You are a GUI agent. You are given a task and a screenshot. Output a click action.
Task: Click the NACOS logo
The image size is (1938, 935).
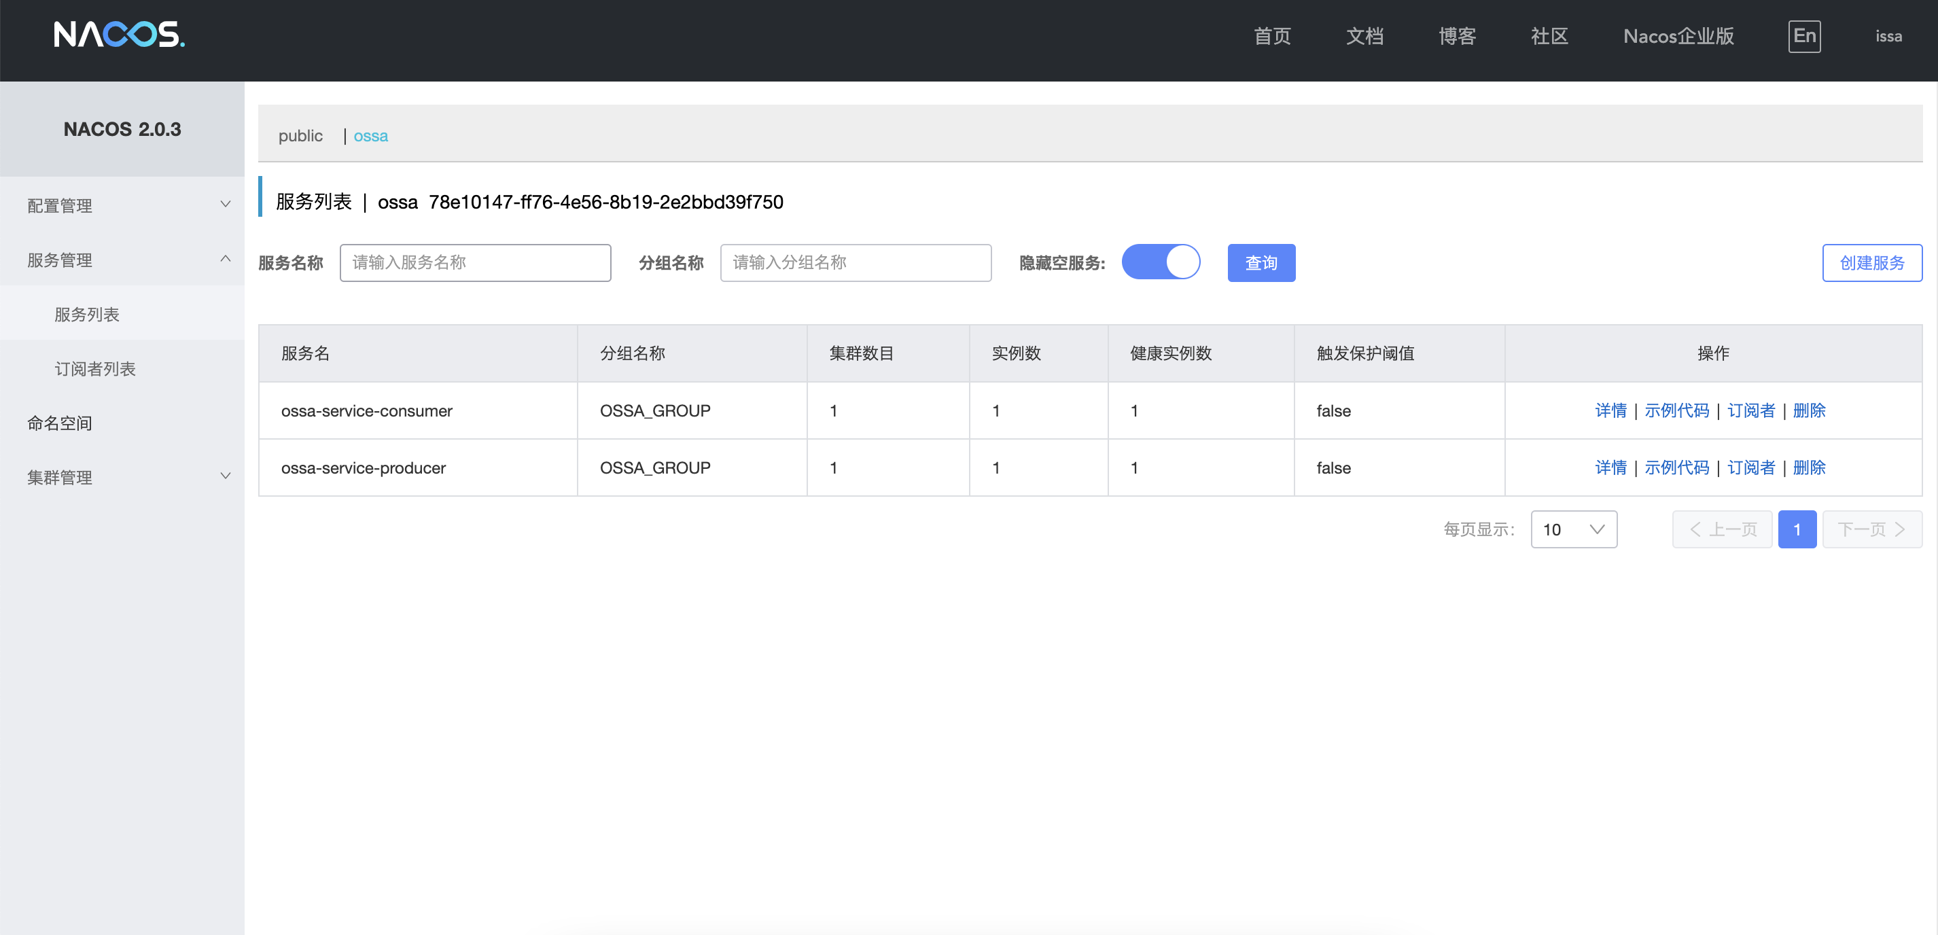119,35
